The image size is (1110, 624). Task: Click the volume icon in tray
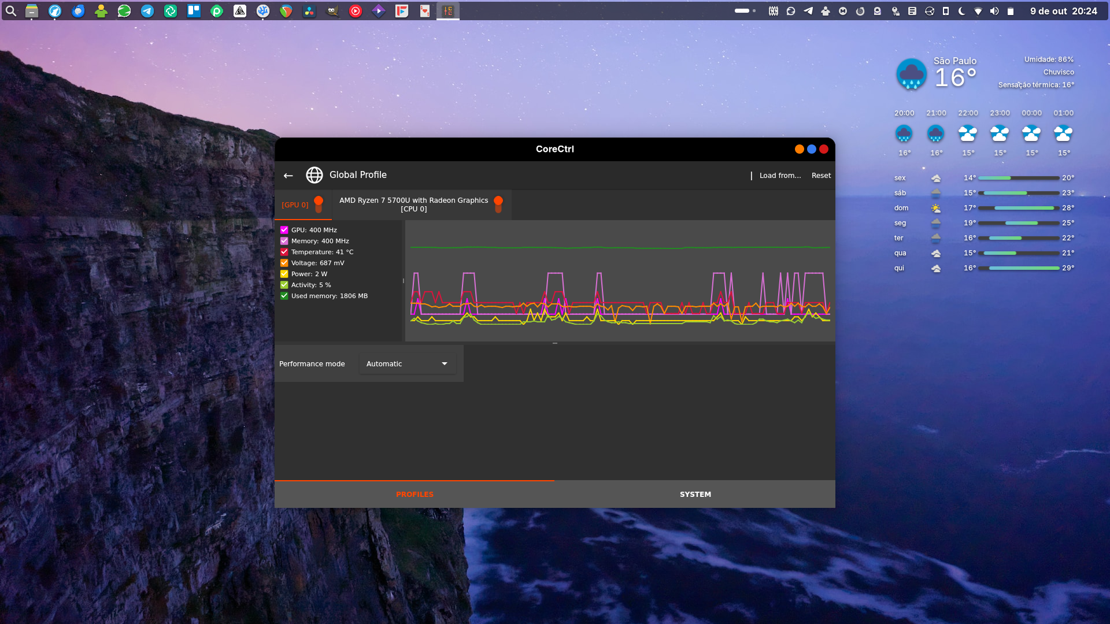(994, 11)
